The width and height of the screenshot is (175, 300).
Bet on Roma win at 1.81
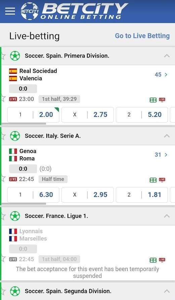click(x=142, y=195)
